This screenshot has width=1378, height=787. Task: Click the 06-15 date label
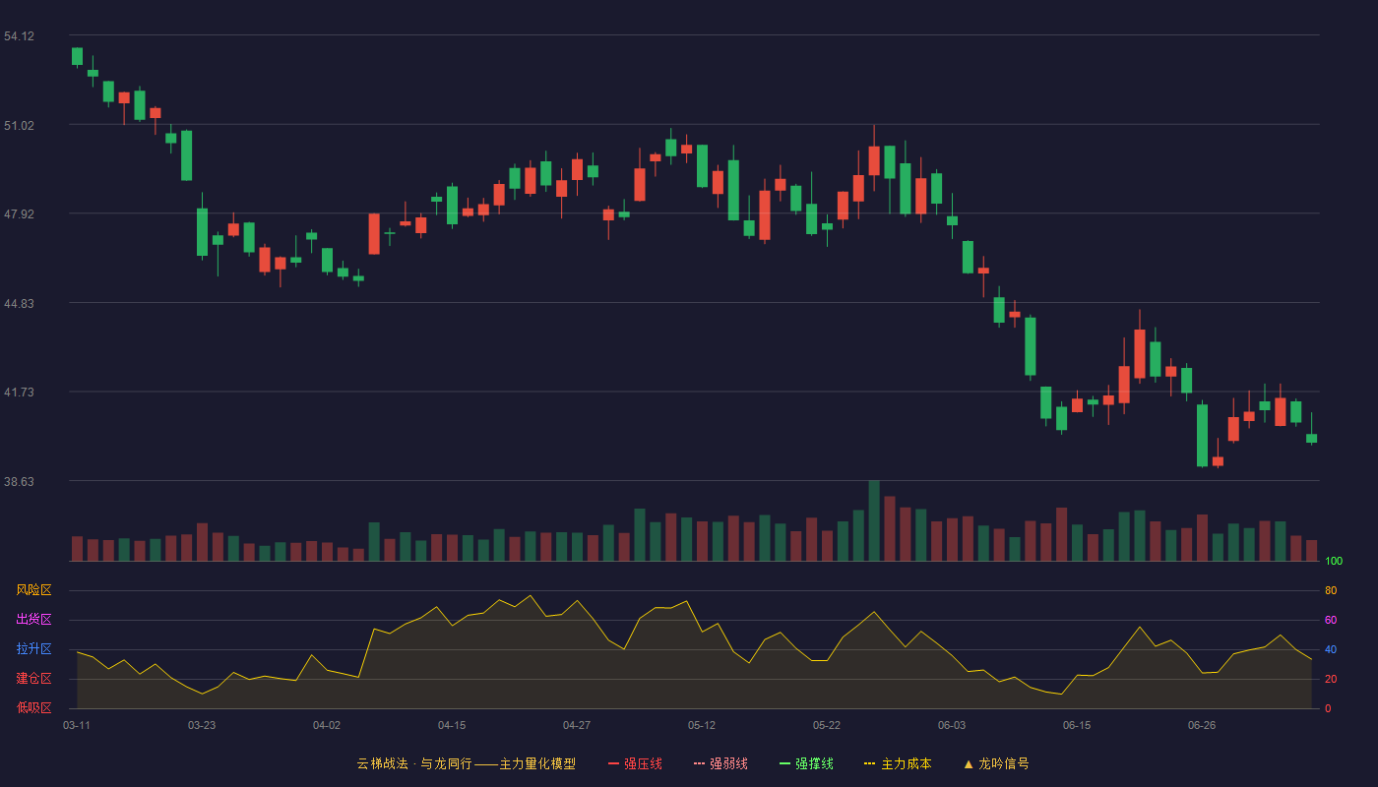coord(1077,725)
